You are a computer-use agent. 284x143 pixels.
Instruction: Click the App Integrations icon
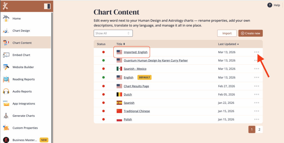click(6, 104)
